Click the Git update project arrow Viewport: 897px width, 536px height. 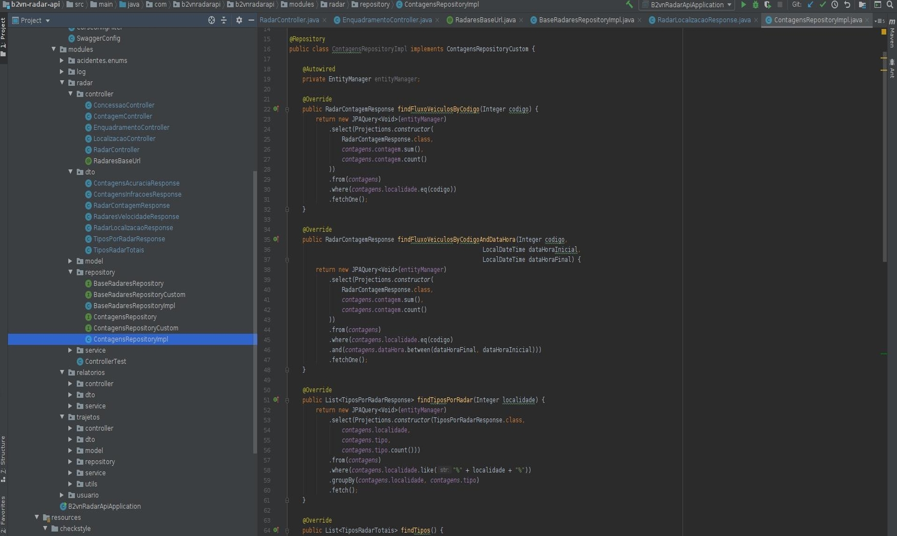tap(810, 5)
